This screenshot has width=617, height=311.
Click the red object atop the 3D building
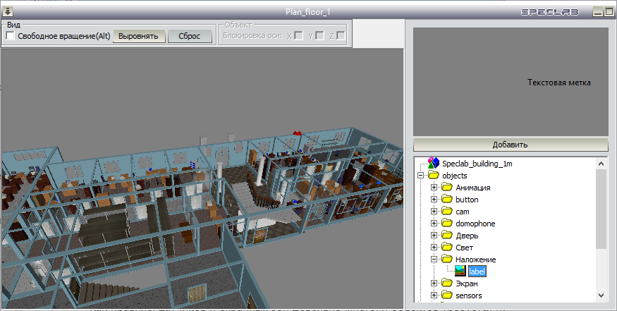(298, 133)
